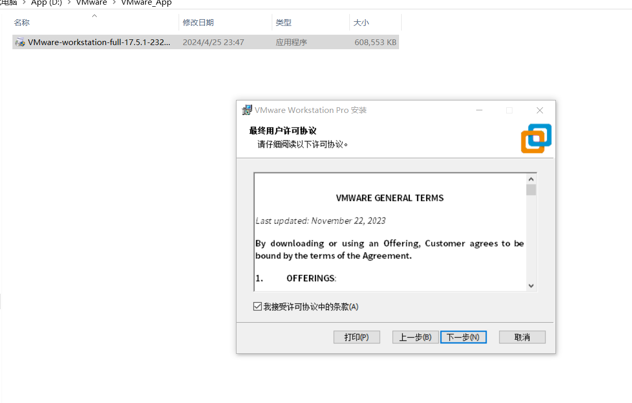Click the 1. OFFERINGS: section heading
The height and width of the screenshot is (403, 632).
[x=296, y=278]
